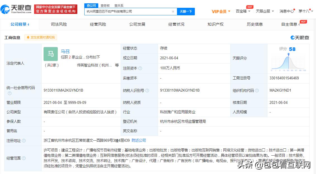Open the 附近公司 link

coord(138,140)
